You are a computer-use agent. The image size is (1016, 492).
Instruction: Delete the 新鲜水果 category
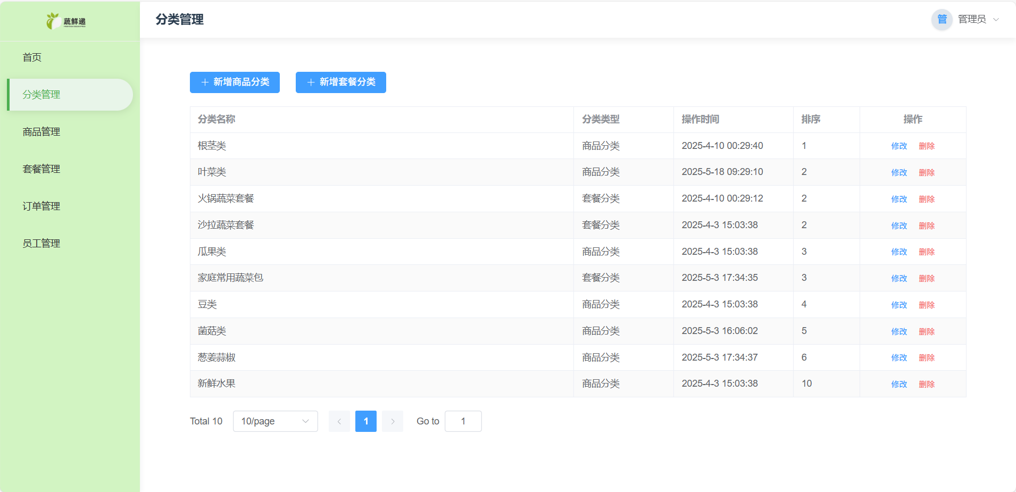pos(927,385)
